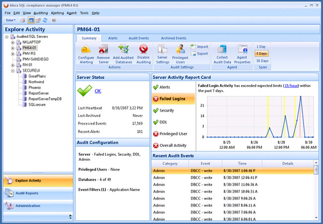Select the PMV-SANDIEGO server
323x224 pixels.
[35, 59]
